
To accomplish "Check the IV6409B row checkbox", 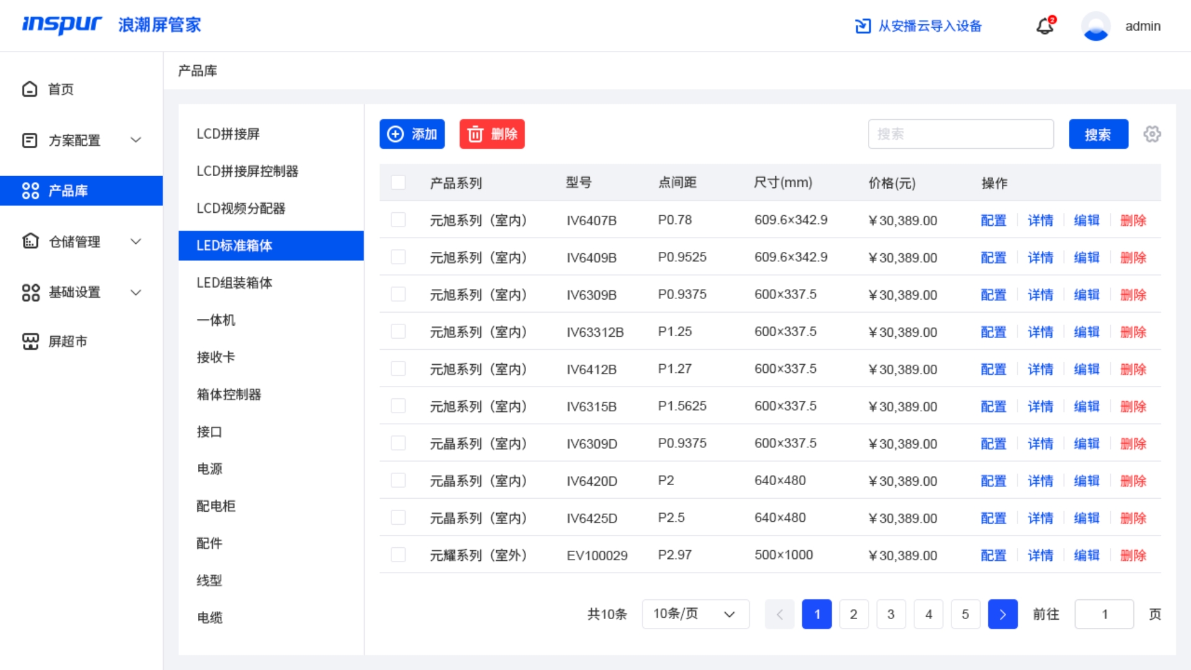I will click(398, 257).
